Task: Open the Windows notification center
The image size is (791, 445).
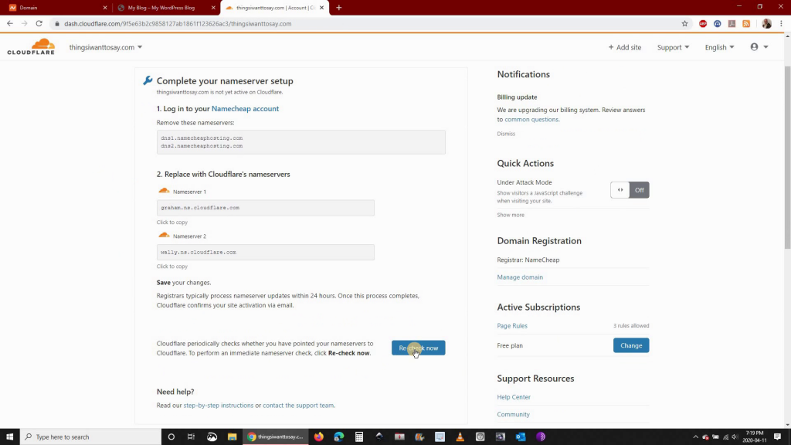Action: (x=778, y=437)
